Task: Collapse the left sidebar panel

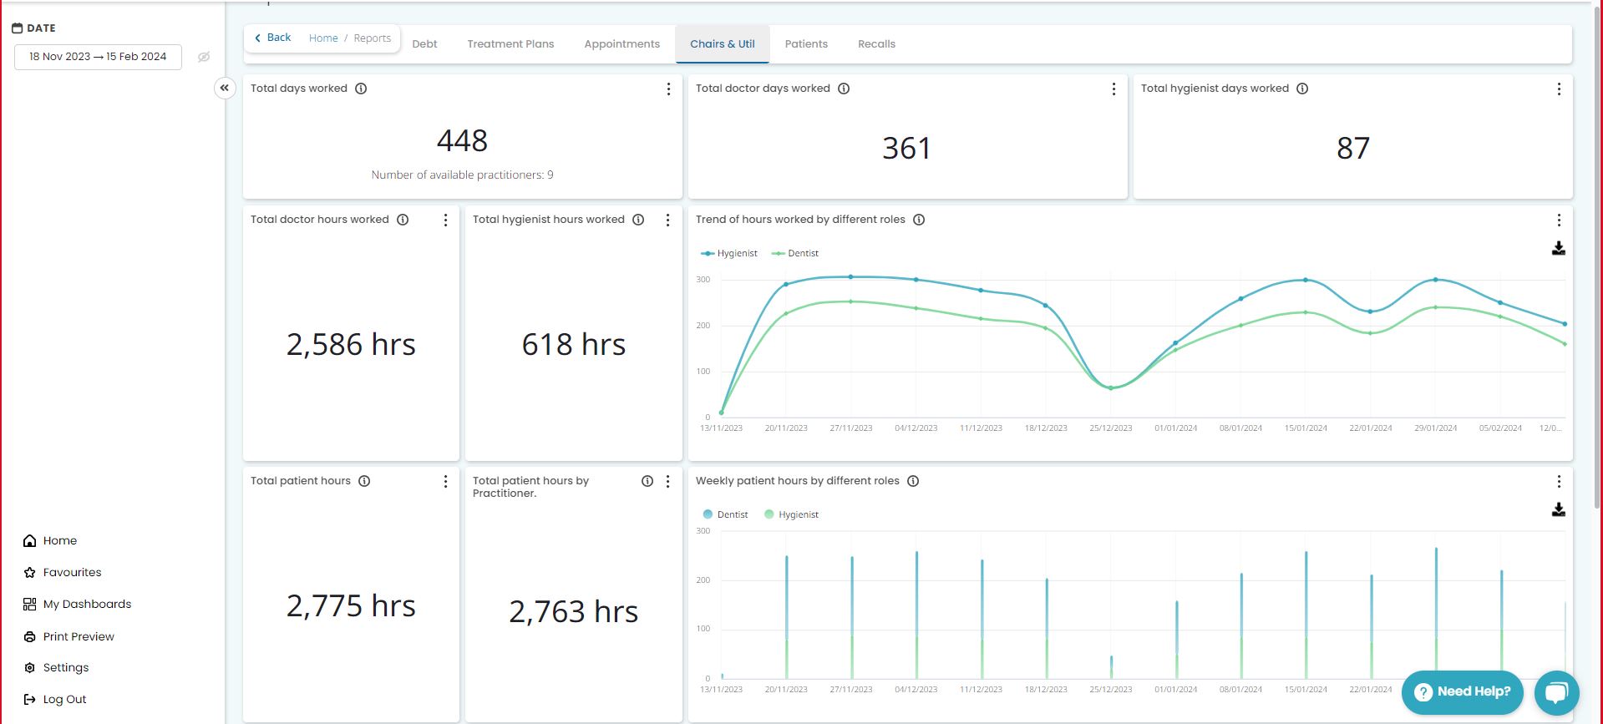Action: coord(225,88)
